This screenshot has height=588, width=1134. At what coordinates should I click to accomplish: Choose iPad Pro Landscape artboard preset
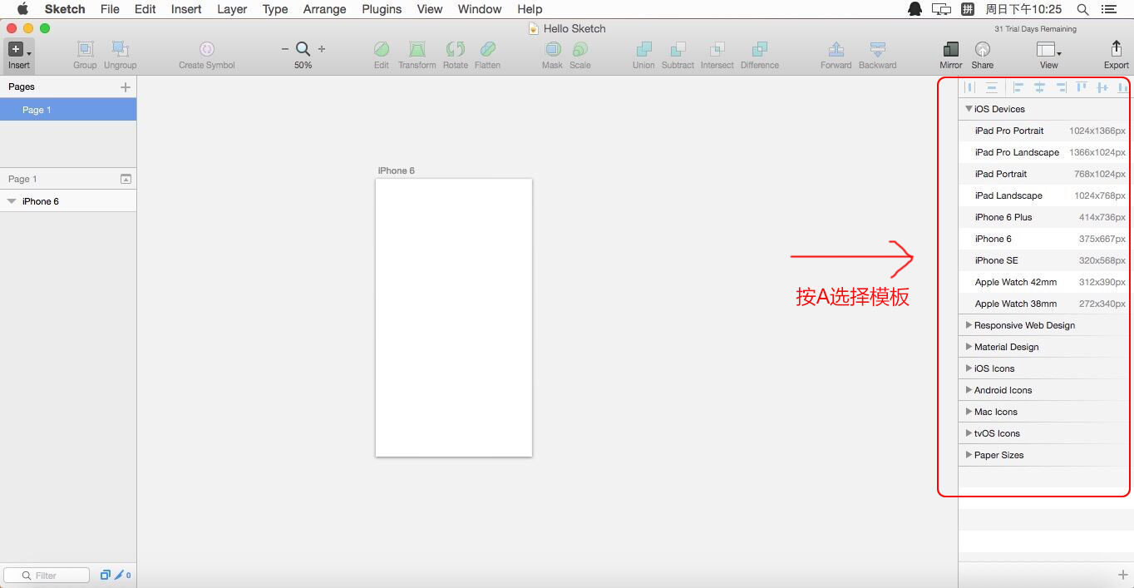click(x=1046, y=152)
